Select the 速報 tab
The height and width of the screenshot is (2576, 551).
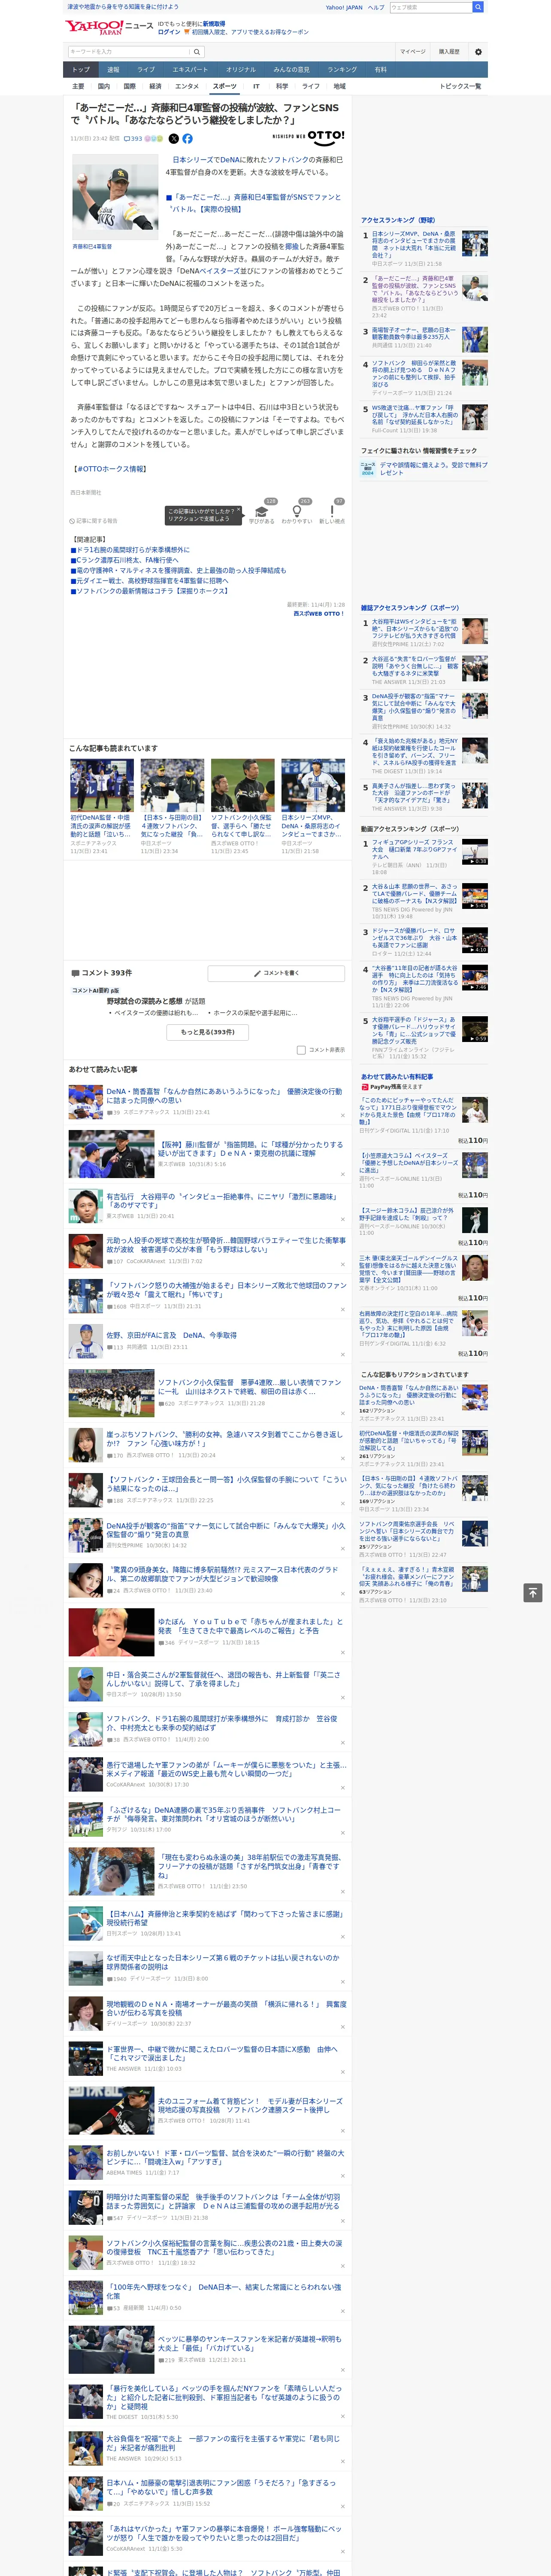(113, 70)
